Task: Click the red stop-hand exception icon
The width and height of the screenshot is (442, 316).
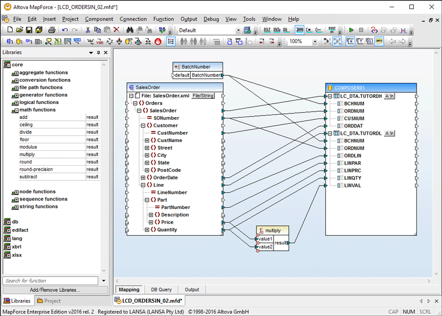Action: pyautogui.click(x=158, y=41)
